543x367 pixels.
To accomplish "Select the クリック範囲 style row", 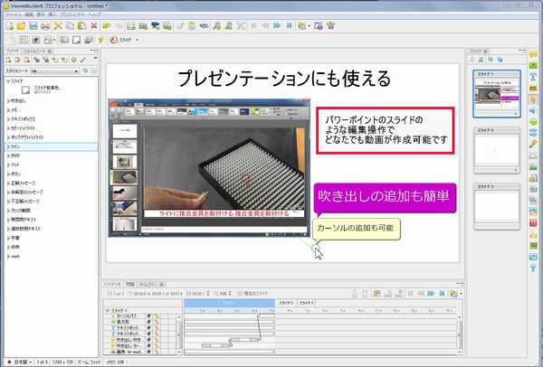I will 52,211.
